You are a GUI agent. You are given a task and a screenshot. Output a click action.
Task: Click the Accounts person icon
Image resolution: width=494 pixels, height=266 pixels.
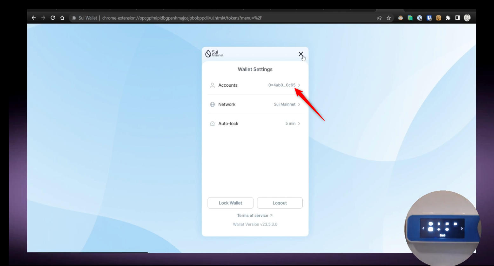[x=213, y=85]
